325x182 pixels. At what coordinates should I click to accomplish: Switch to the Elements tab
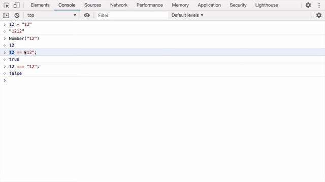[40, 5]
